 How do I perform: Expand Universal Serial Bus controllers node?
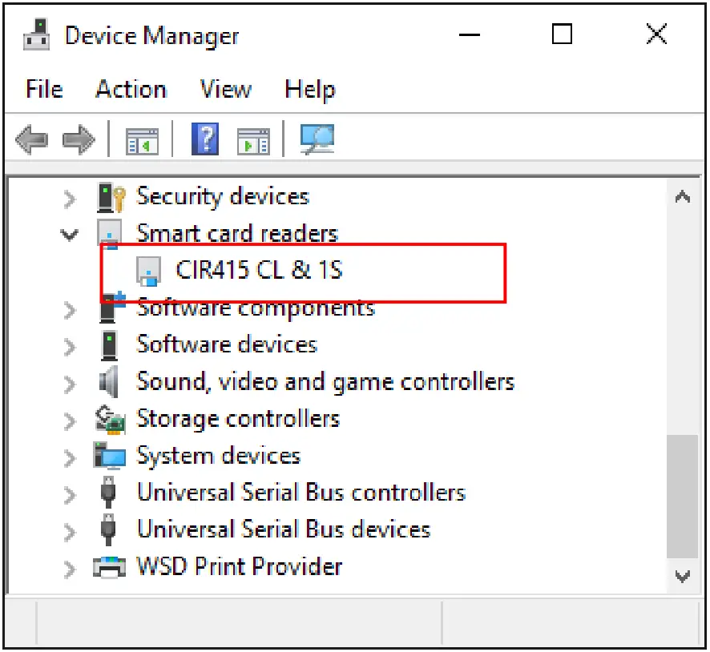tap(71, 493)
